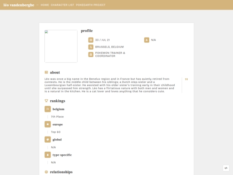Screen dimensions: 233x175
Task: Click the profile heading text
Action: 87,31
